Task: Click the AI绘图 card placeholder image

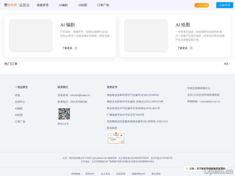Action: (x=146, y=36)
